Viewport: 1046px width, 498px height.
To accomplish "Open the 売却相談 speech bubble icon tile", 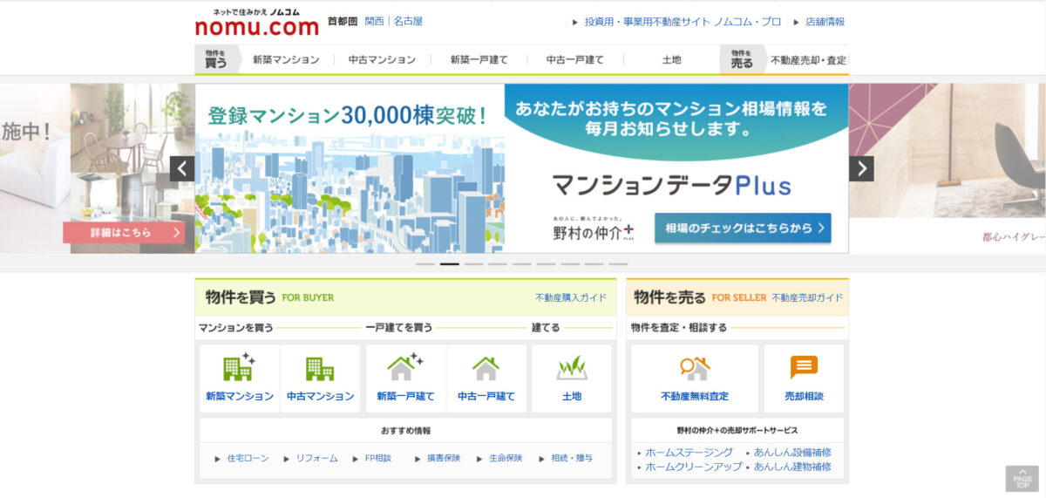I will 804,377.
